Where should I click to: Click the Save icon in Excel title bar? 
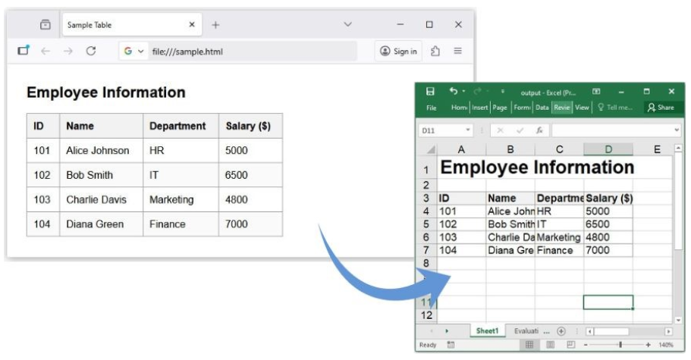click(x=430, y=92)
